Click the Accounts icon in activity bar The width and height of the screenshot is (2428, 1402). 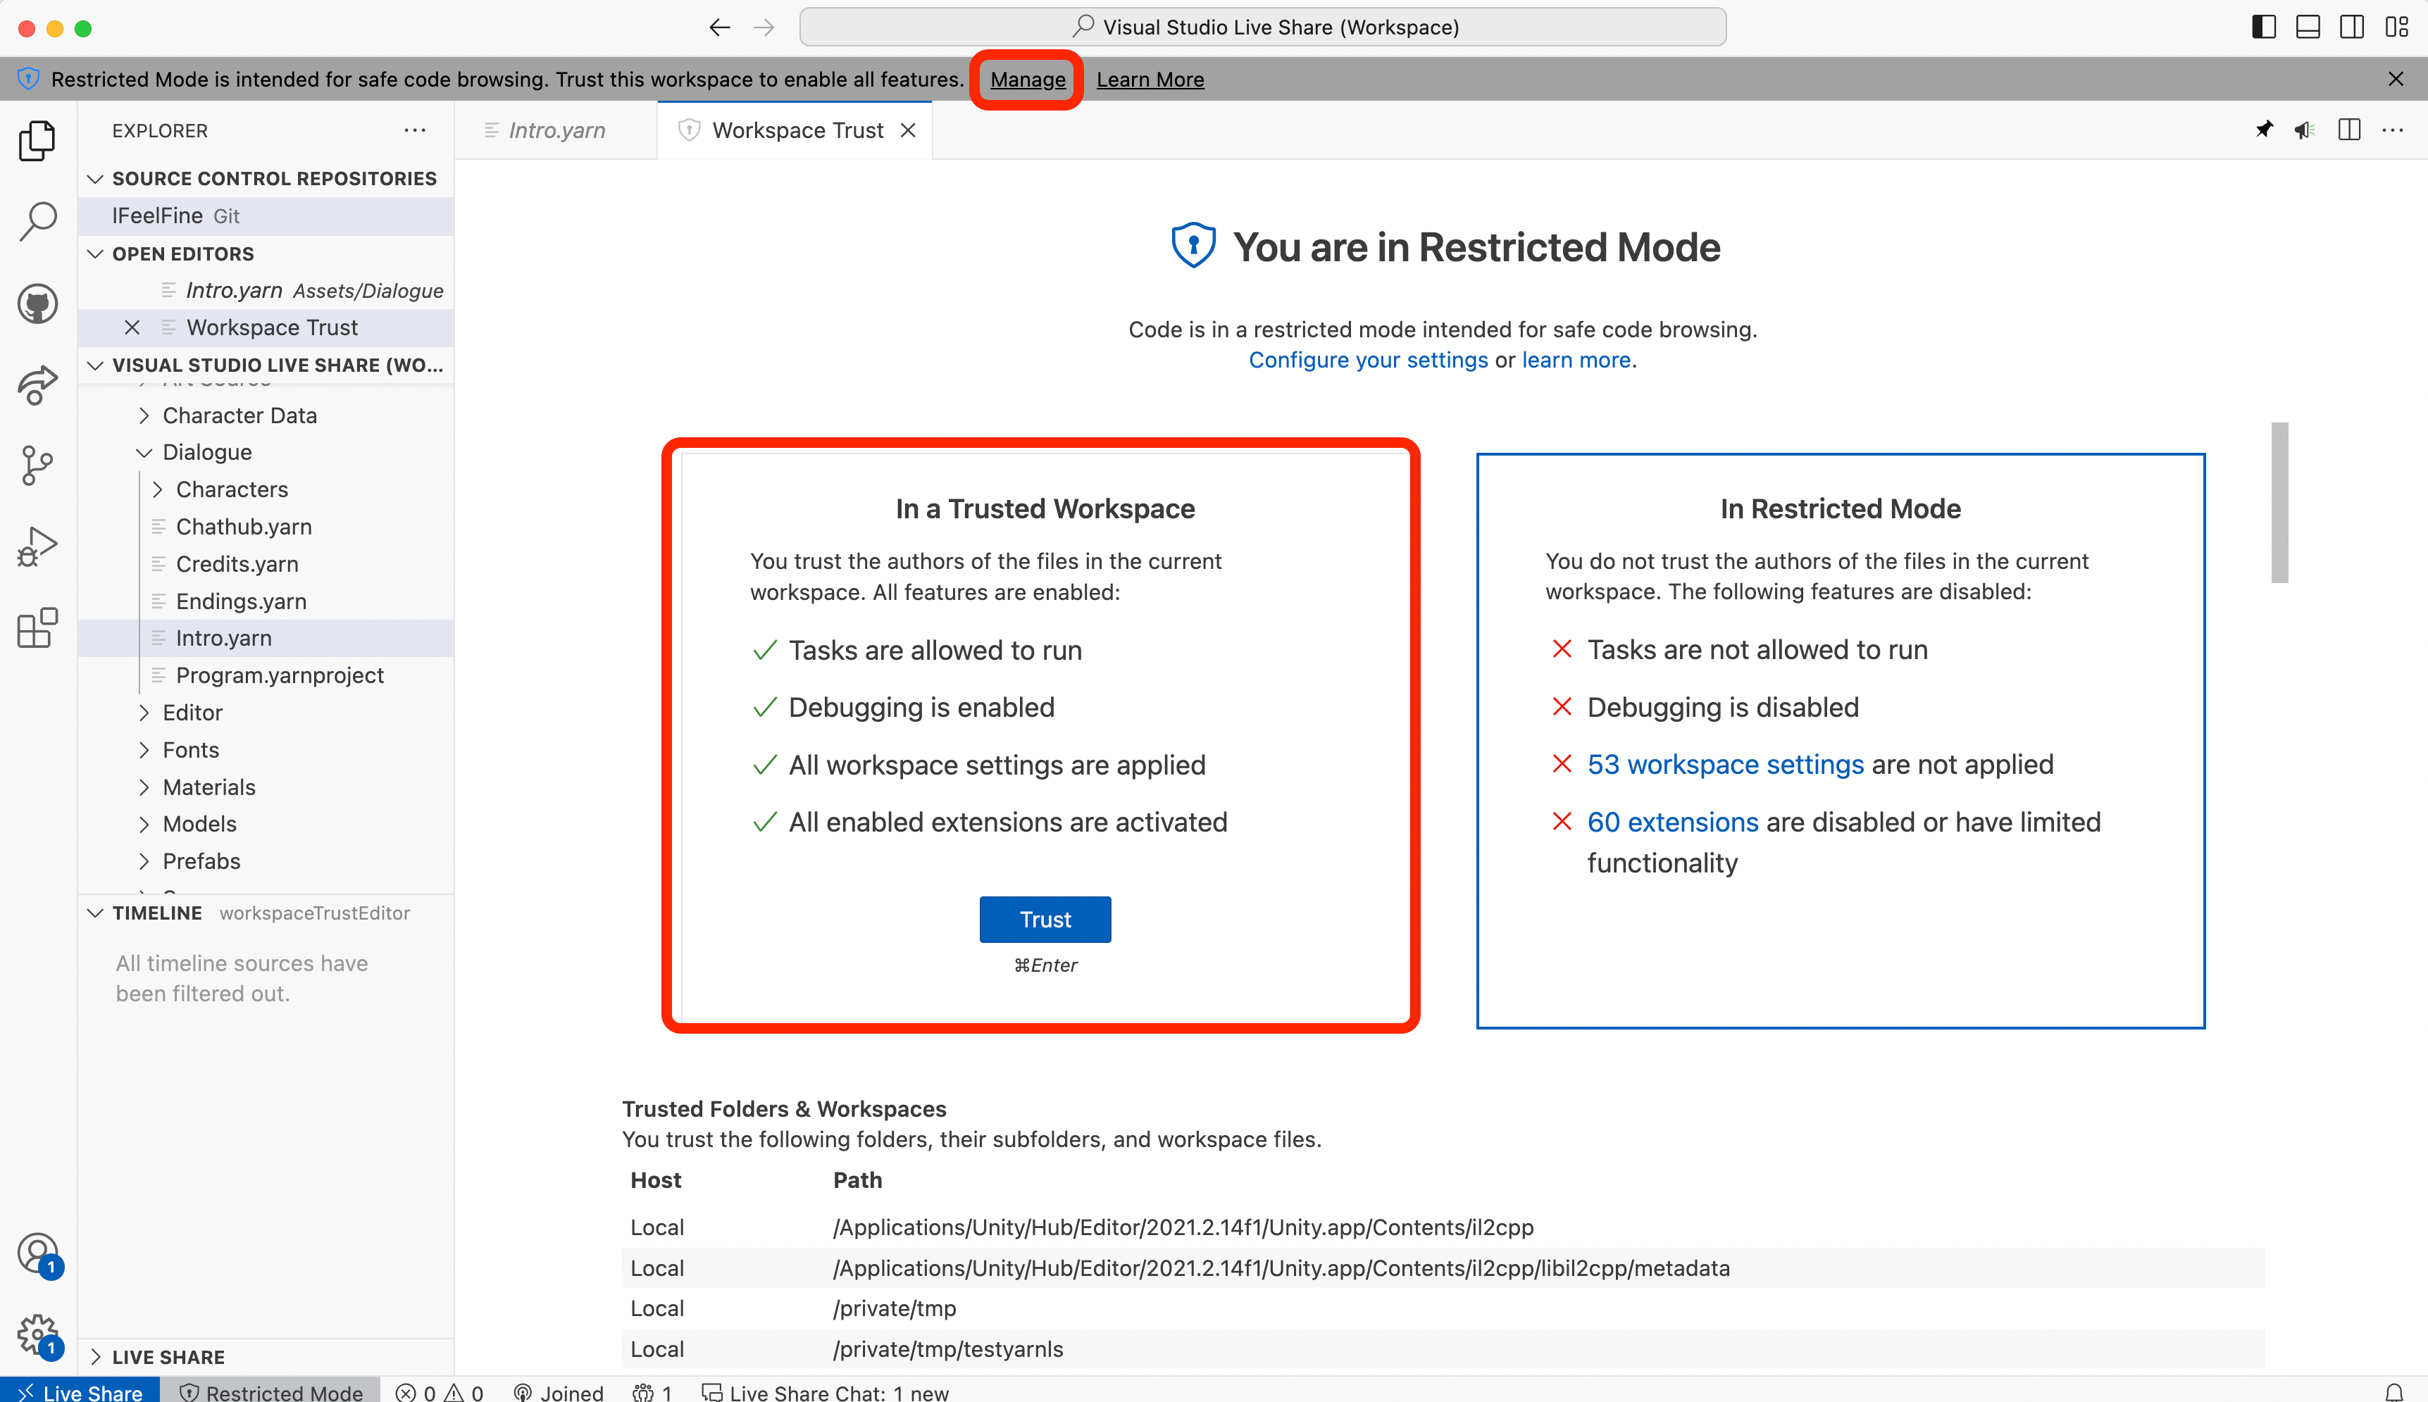point(37,1253)
